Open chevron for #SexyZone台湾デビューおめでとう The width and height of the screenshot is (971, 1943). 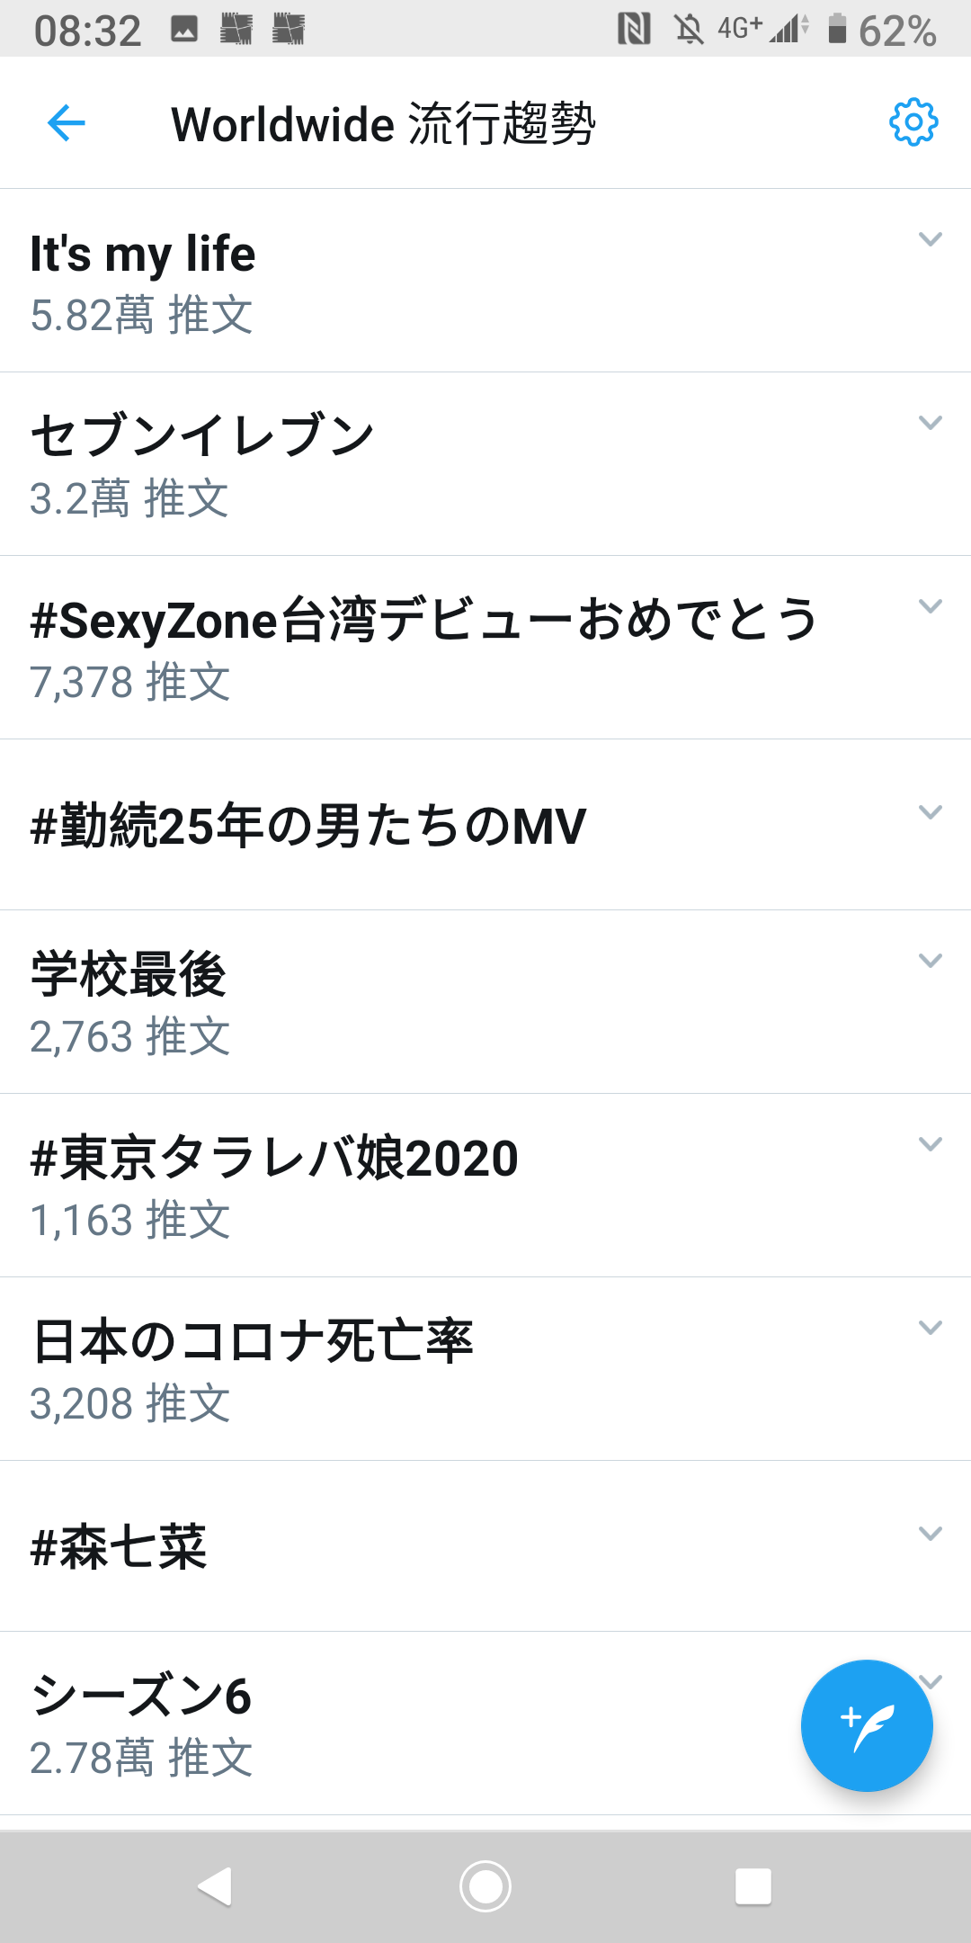click(931, 606)
